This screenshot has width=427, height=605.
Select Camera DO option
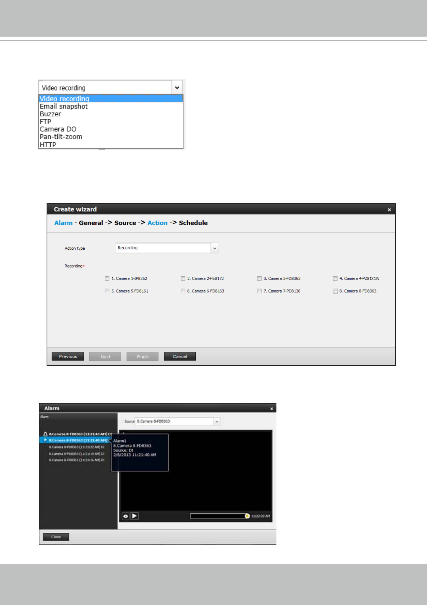pos(111,129)
